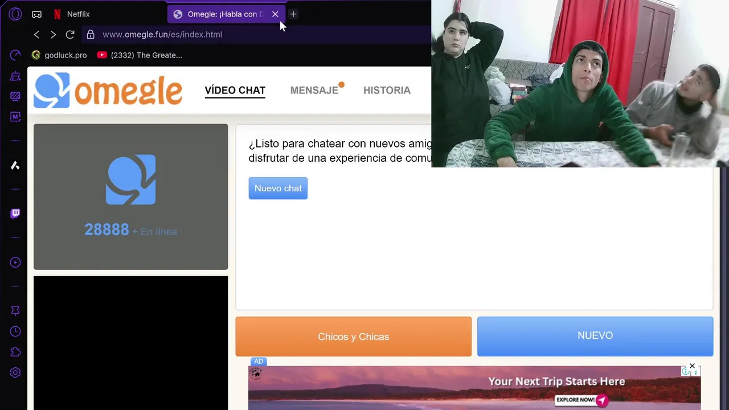This screenshot has height=410, width=729.
Task: Click the Omegle logo
Action: (x=108, y=90)
